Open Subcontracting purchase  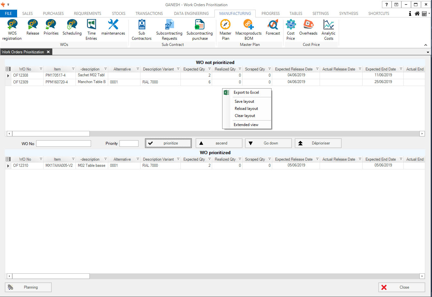pos(200,29)
